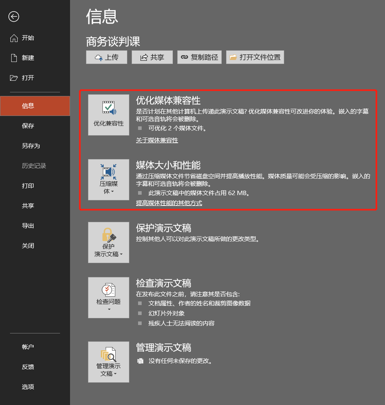Choose 另存为 in the sidebar
Screen dimensions: 385x405
click(x=35, y=146)
